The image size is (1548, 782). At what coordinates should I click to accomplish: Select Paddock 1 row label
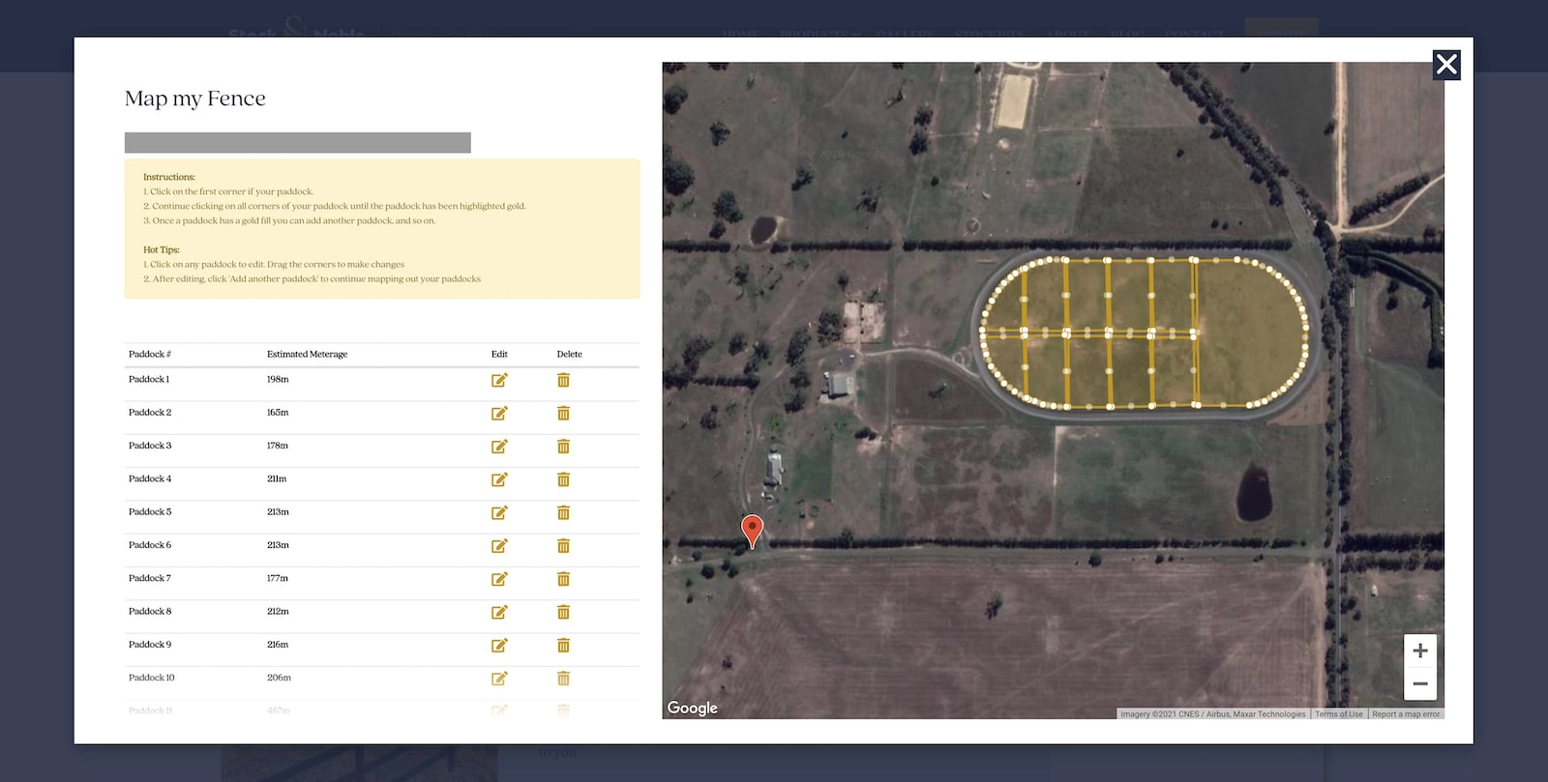click(x=149, y=380)
